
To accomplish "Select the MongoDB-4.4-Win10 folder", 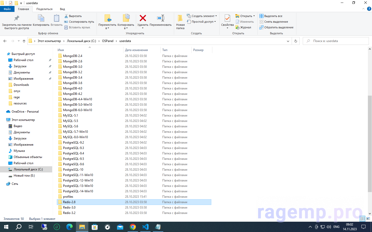I will pos(78,99).
